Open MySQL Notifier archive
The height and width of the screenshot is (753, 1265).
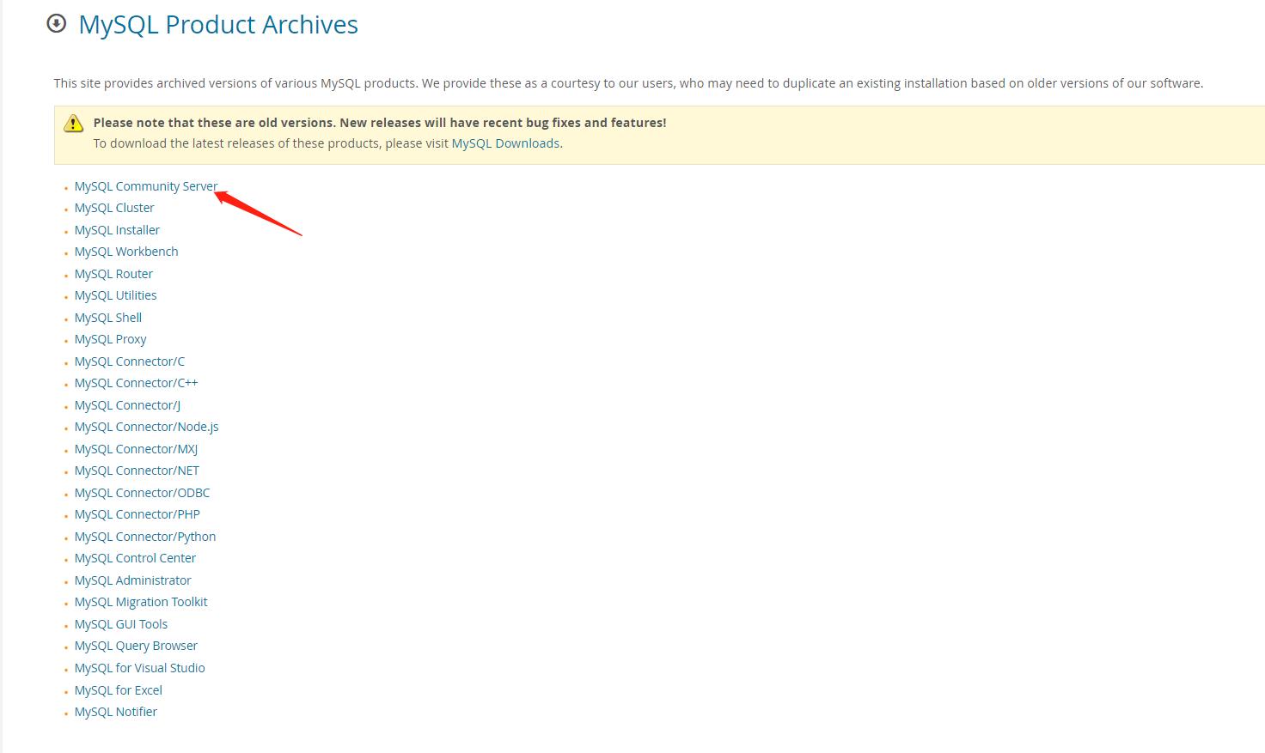click(x=116, y=712)
